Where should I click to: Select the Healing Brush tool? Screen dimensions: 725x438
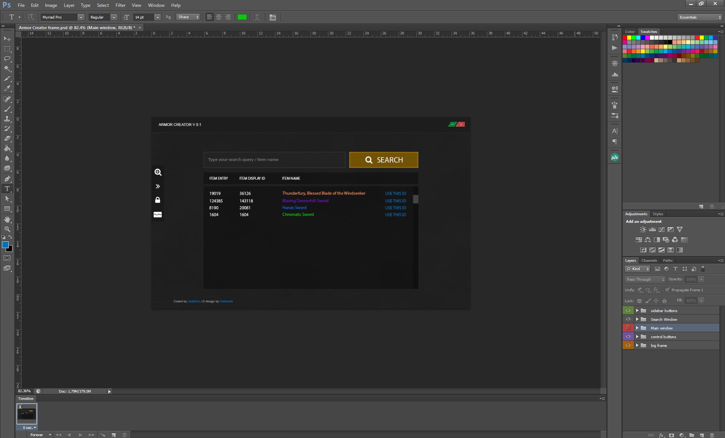click(7, 99)
